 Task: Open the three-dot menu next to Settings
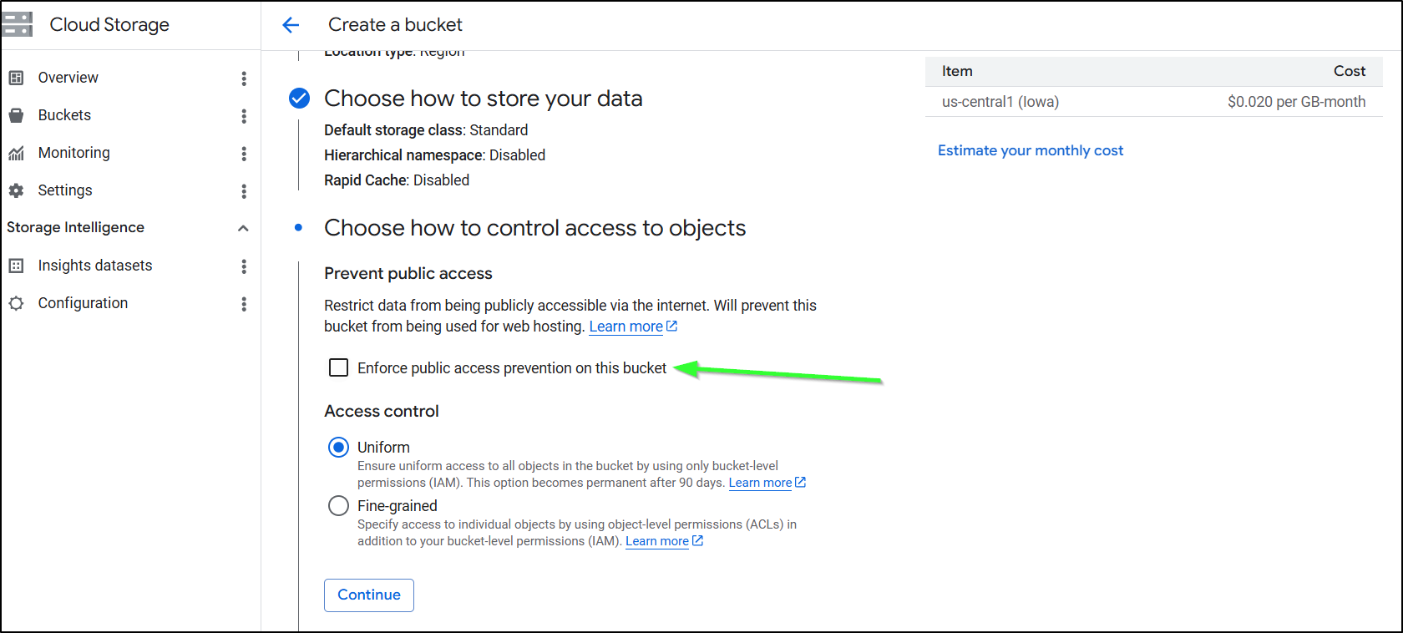pyautogui.click(x=244, y=191)
